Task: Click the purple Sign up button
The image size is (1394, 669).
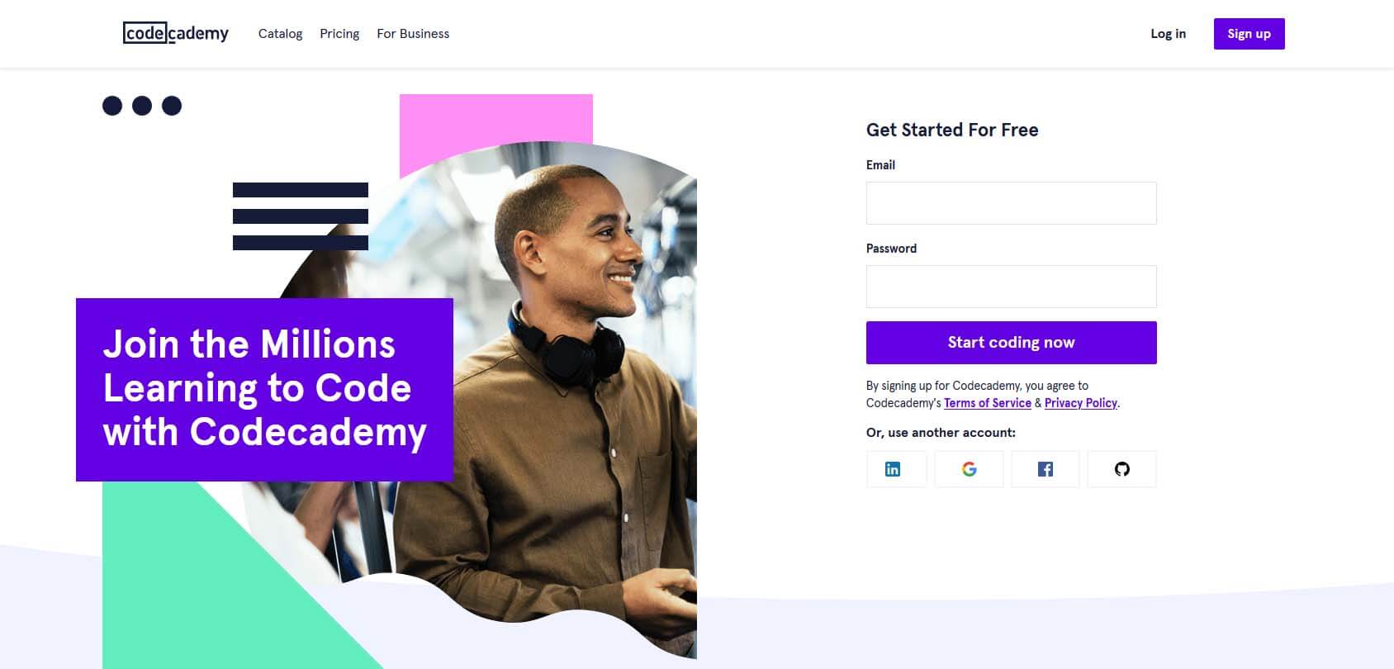Action: point(1249,33)
